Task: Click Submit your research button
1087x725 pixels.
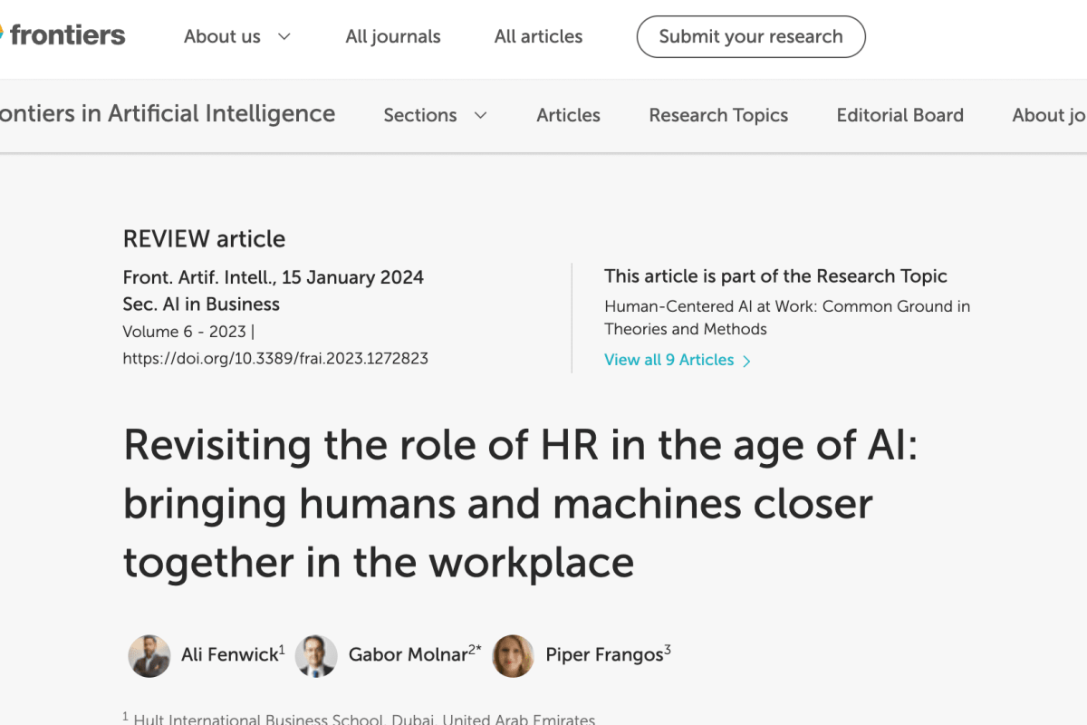Action: coord(751,37)
